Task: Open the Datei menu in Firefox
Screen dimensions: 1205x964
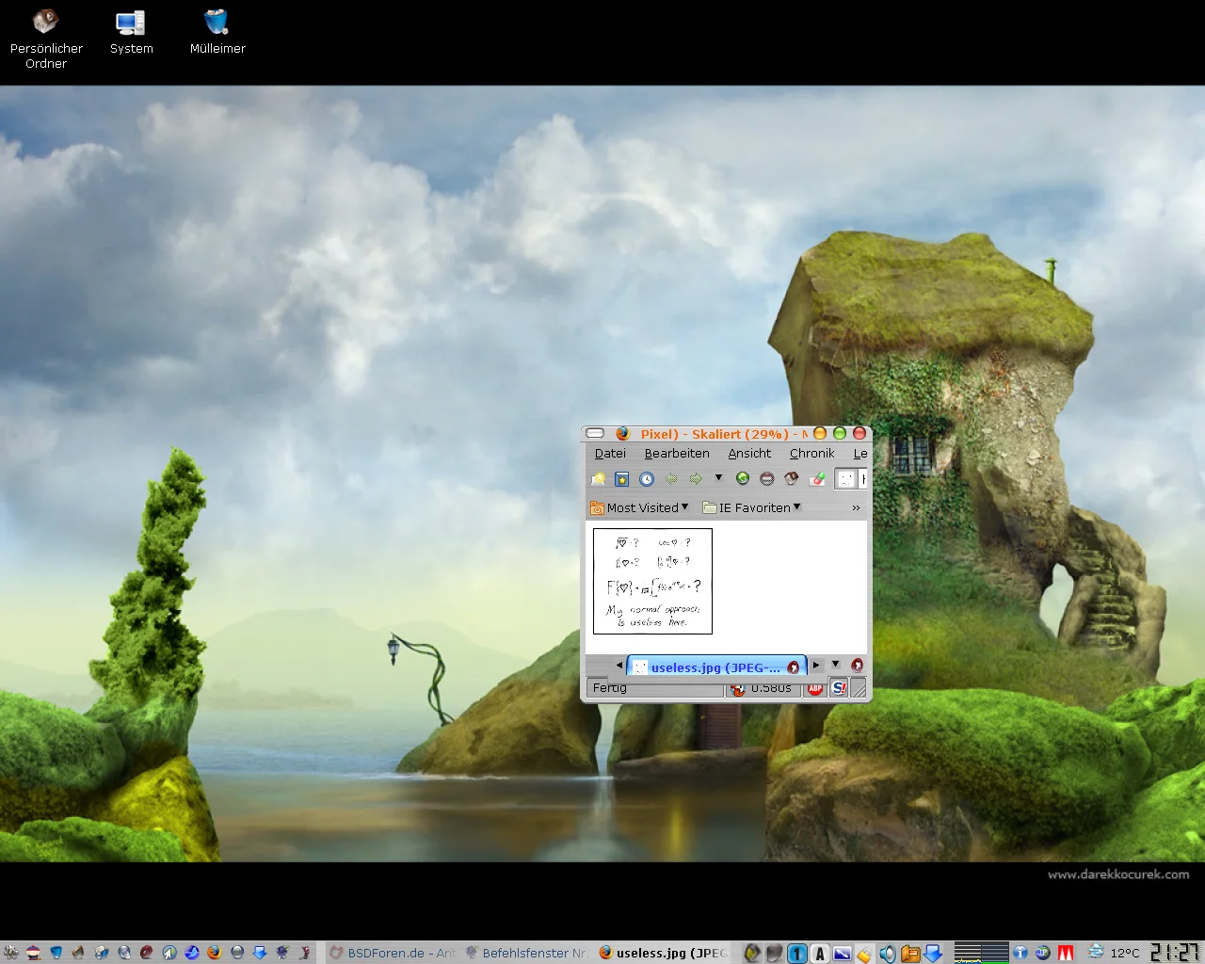Action: pos(610,454)
